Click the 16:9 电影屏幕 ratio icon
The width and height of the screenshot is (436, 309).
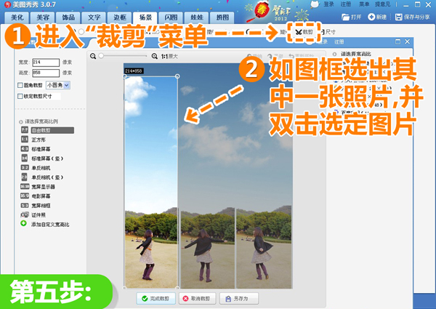click(x=25, y=196)
